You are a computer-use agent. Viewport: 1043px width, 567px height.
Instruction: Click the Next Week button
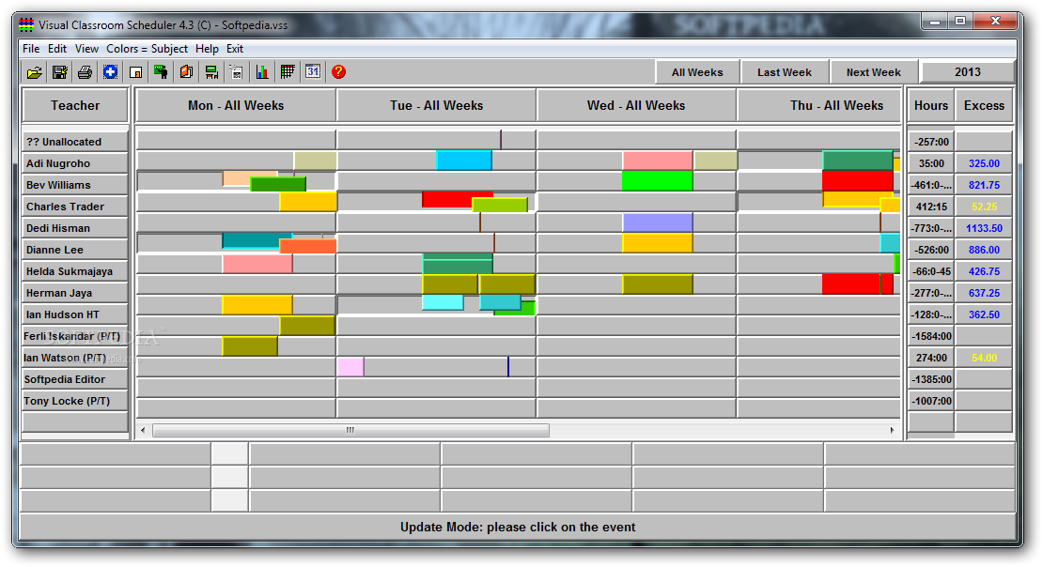pos(873,72)
